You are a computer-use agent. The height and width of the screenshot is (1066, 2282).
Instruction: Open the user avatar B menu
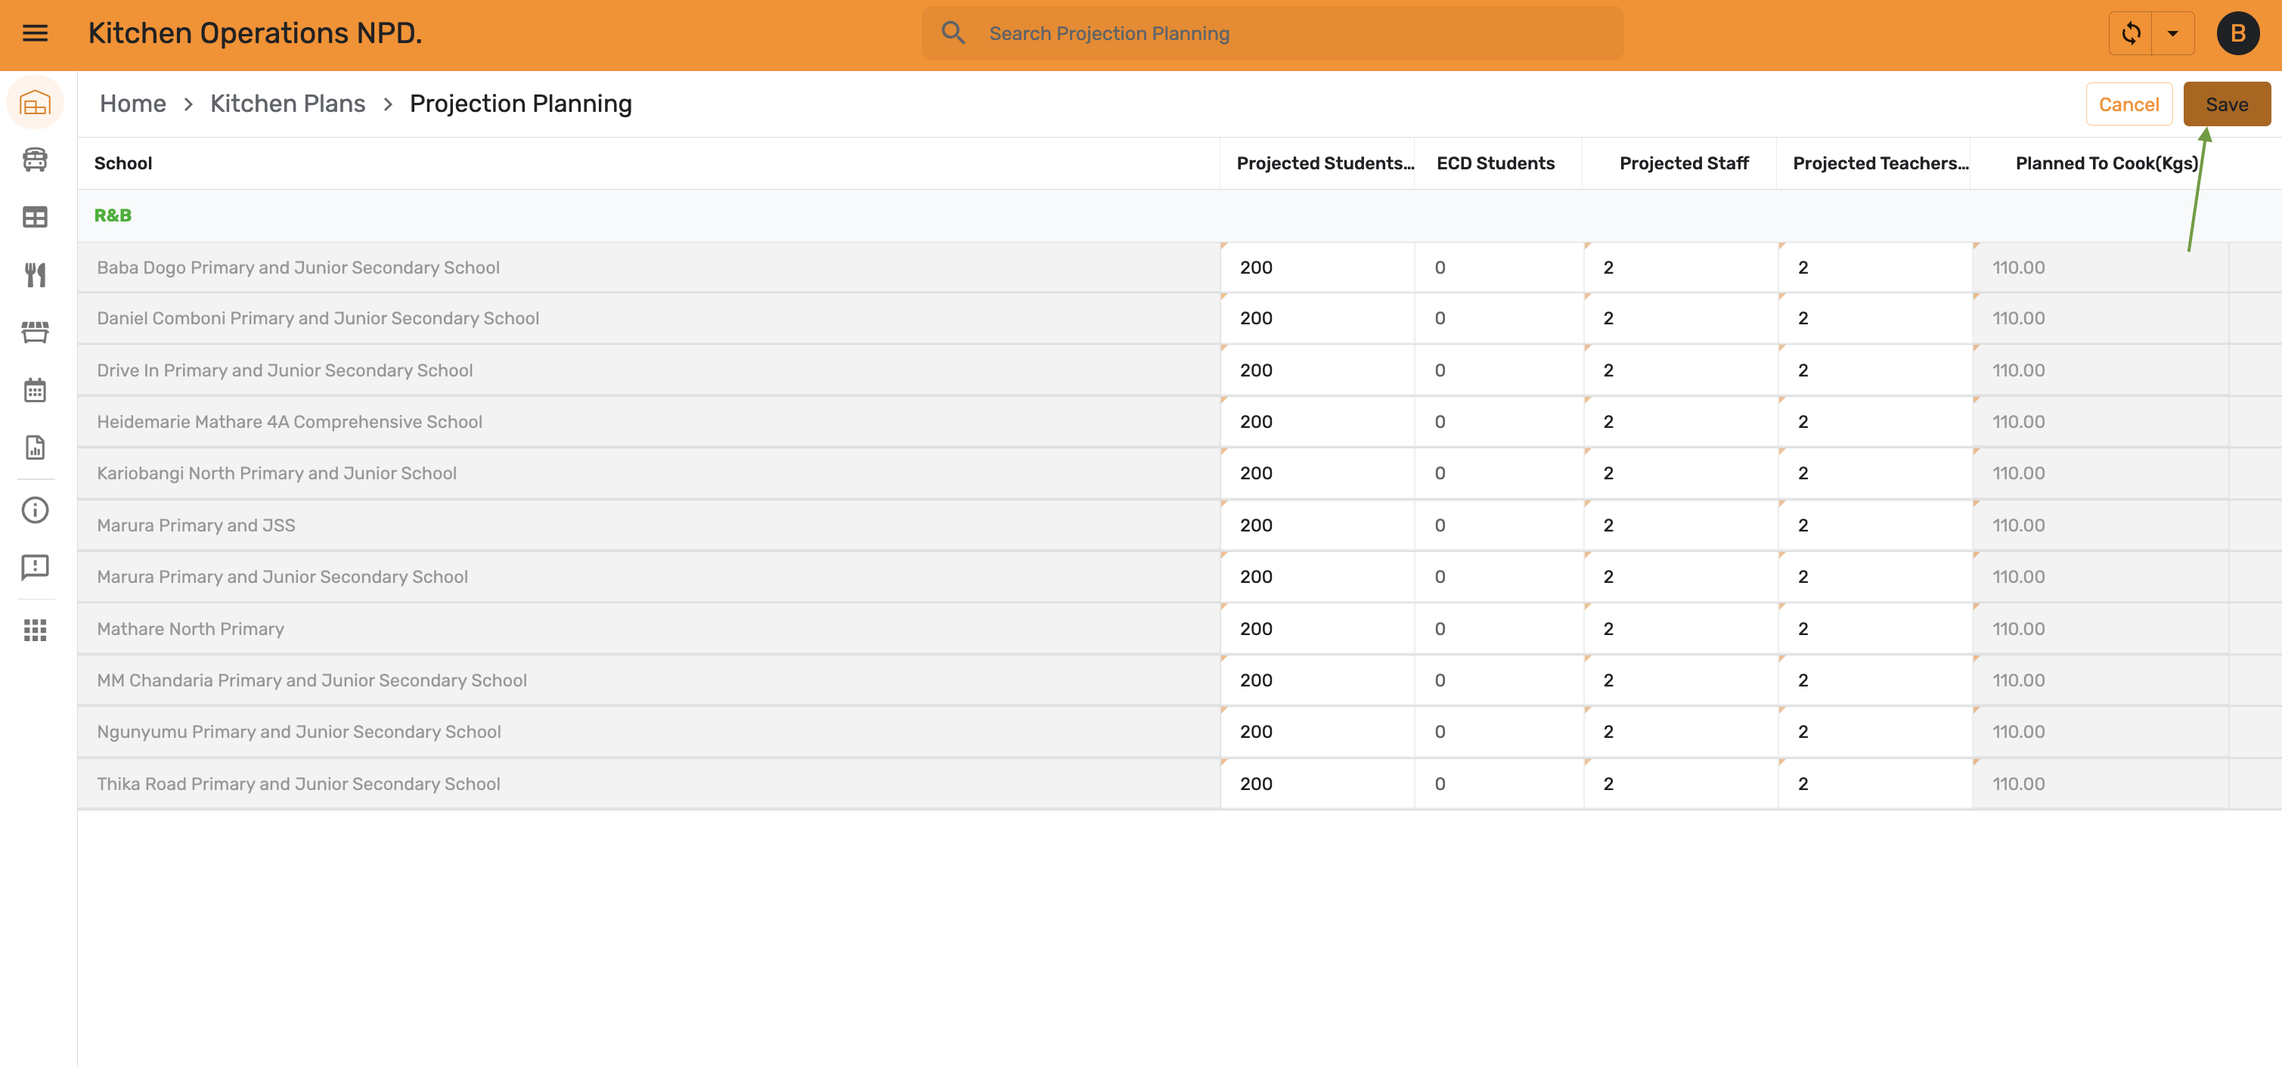click(x=2237, y=34)
